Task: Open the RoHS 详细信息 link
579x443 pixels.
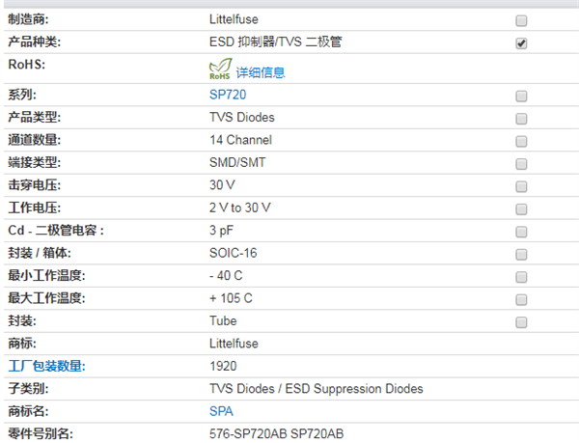Action: 261,72
